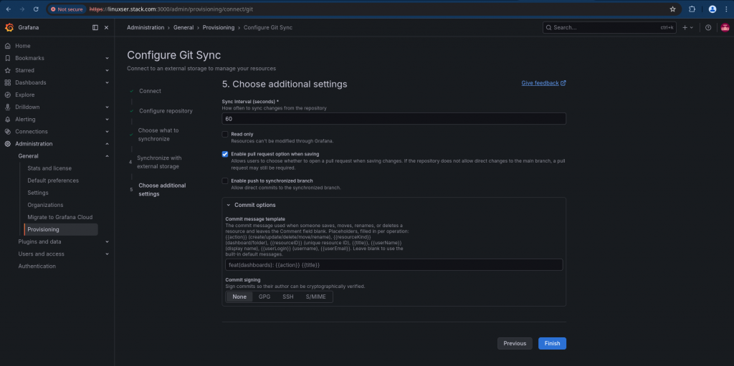
Task: Click the Grafana logo icon
Action: [9, 28]
